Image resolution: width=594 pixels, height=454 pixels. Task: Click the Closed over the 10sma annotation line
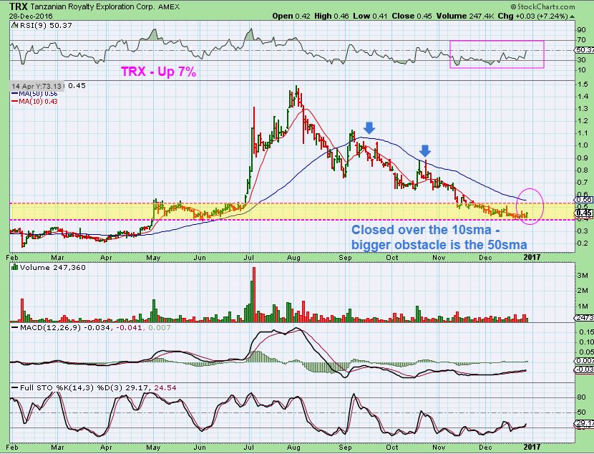click(427, 230)
